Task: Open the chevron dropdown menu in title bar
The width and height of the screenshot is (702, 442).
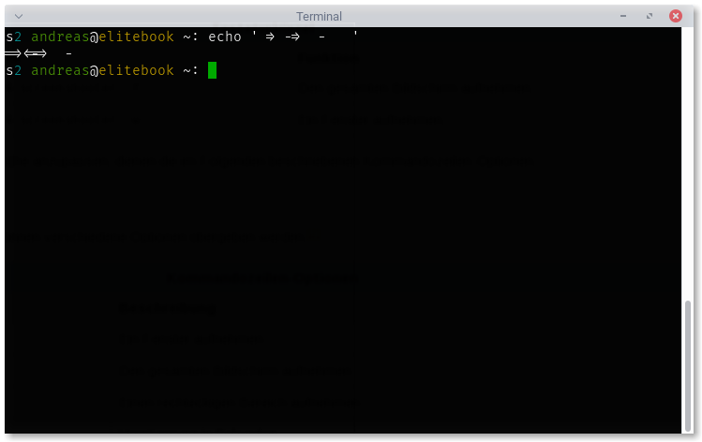Action: click(19, 17)
